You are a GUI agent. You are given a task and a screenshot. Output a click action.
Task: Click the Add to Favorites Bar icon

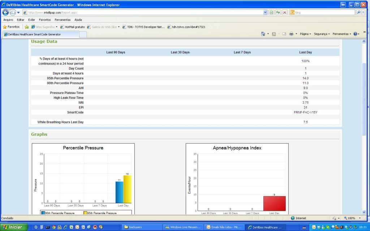(x=27, y=27)
